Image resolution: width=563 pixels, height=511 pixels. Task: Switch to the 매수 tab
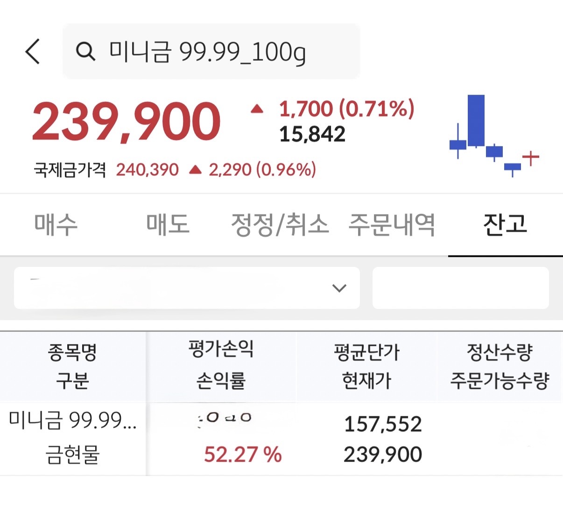coord(56,224)
